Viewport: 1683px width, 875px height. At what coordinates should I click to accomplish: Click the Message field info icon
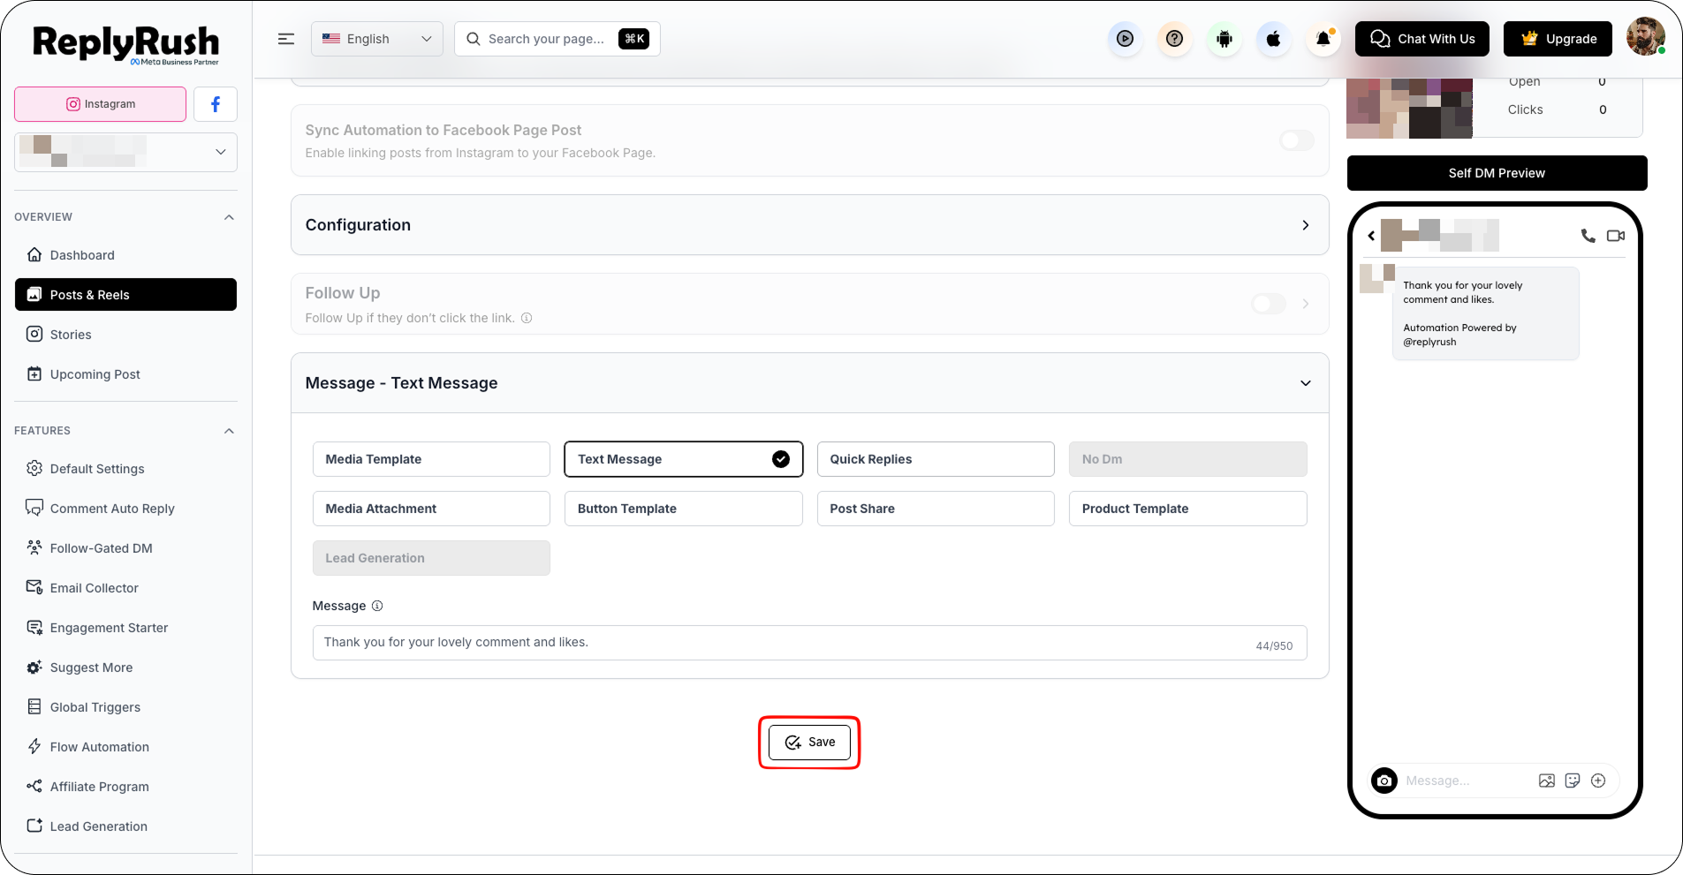[x=377, y=606]
